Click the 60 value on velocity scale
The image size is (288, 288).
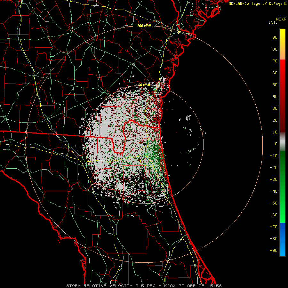click(x=275, y=73)
